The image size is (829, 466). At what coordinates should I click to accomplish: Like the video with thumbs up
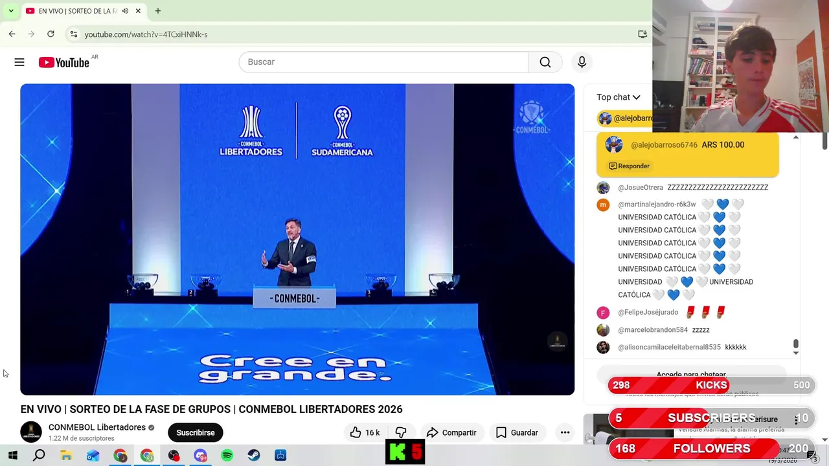(x=364, y=432)
